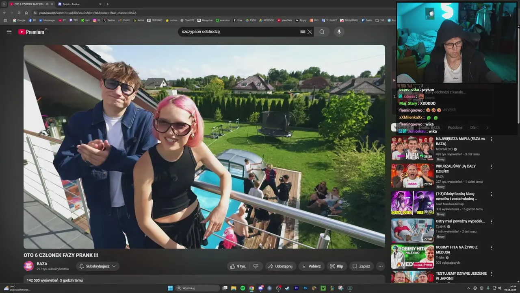Click the main video player
The image size is (520, 293).
pyautogui.click(x=204, y=146)
